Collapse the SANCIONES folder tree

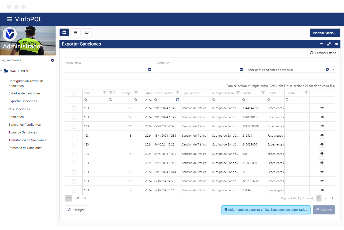point(1,71)
